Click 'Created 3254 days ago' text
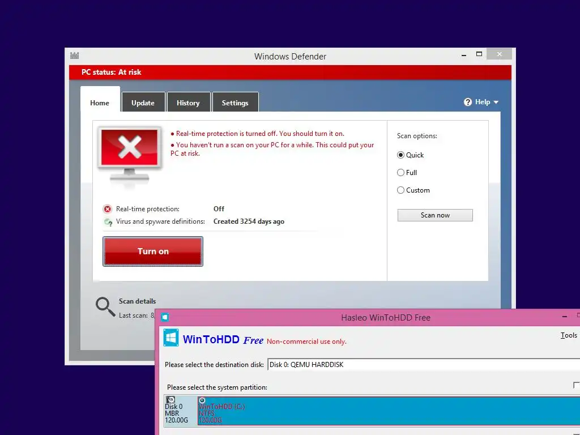This screenshot has width=580, height=435. click(x=249, y=221)
